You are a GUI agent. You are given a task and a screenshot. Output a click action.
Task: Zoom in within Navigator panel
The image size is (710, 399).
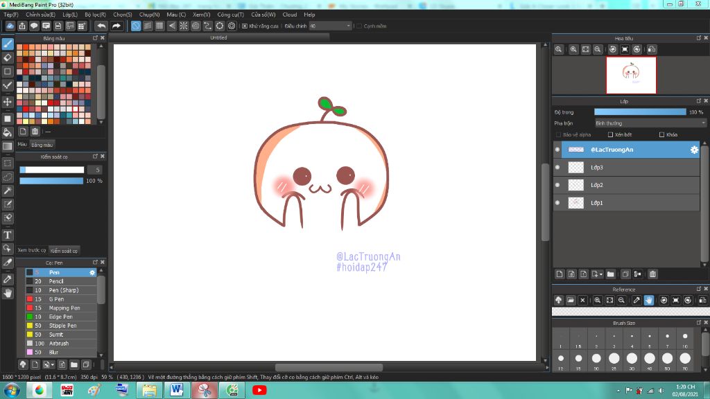[573, 49]
